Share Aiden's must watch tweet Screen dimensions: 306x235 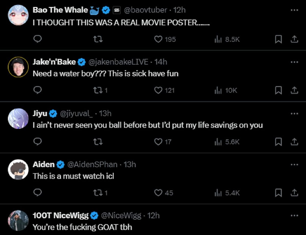[294, 193]
